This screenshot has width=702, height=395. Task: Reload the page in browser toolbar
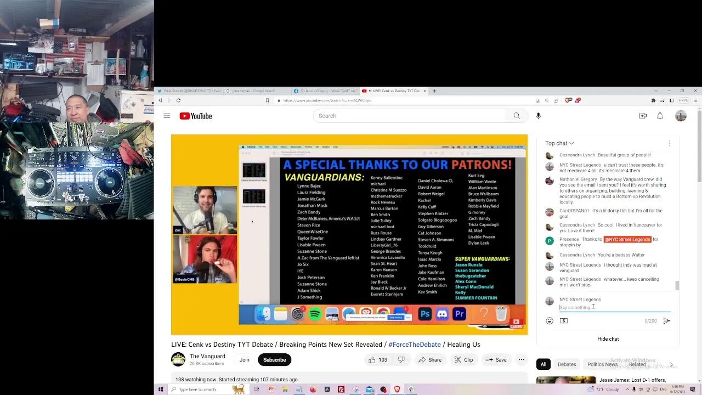pos(178,100)
